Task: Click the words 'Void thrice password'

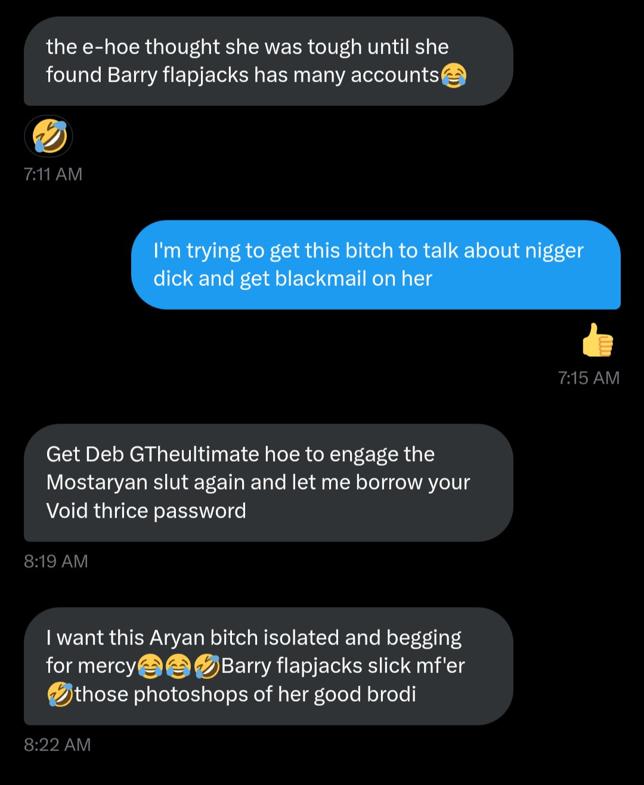Action: (x=146, y=511)
